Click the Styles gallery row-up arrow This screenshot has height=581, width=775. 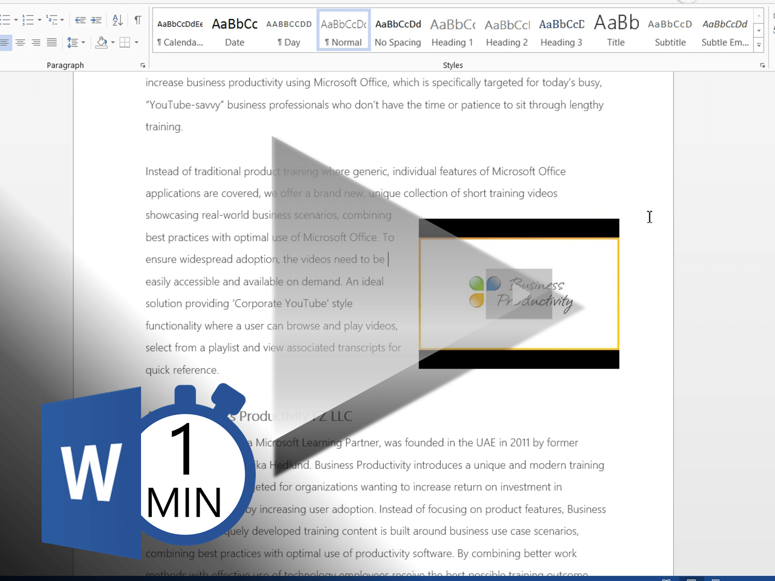pos(758,17)
